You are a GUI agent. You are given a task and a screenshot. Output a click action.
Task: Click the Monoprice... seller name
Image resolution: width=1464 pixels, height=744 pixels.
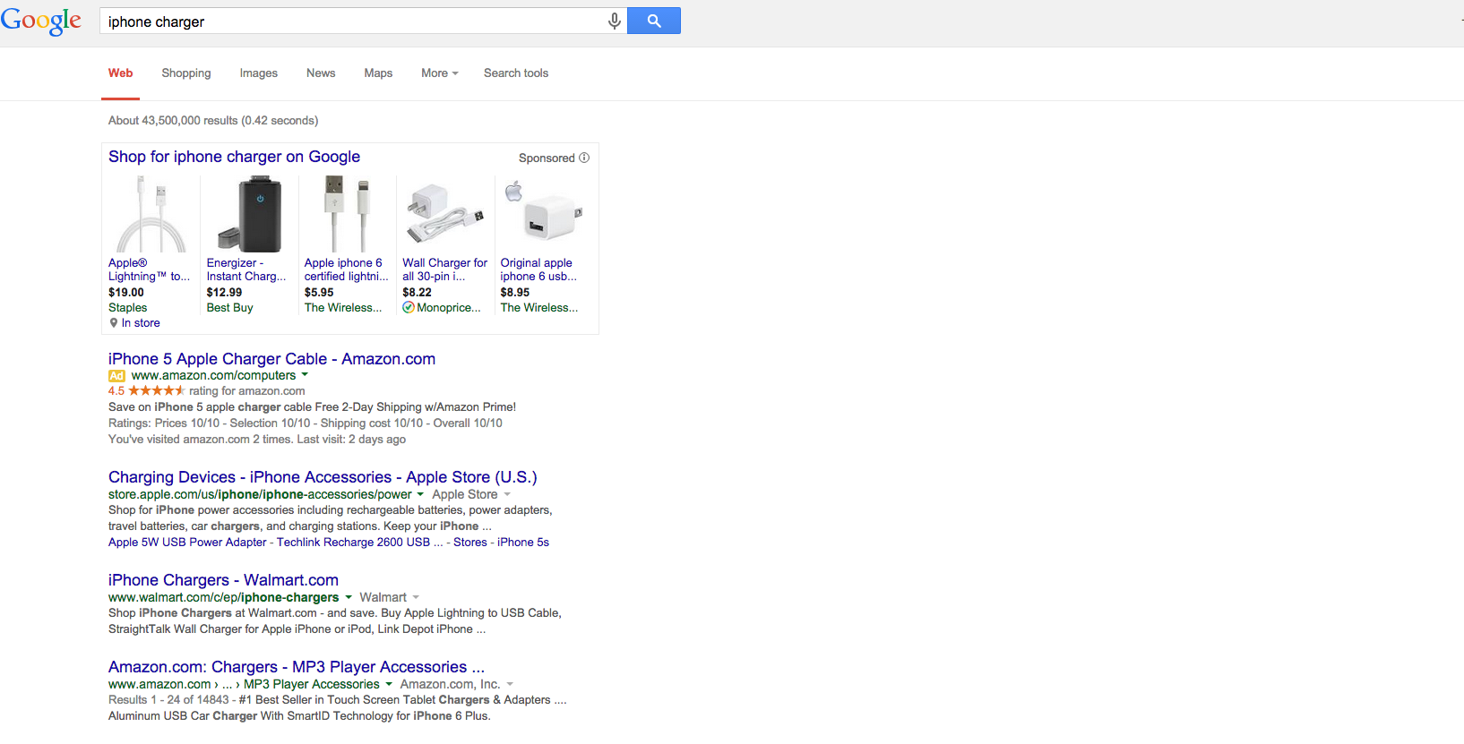pos(449,308)
